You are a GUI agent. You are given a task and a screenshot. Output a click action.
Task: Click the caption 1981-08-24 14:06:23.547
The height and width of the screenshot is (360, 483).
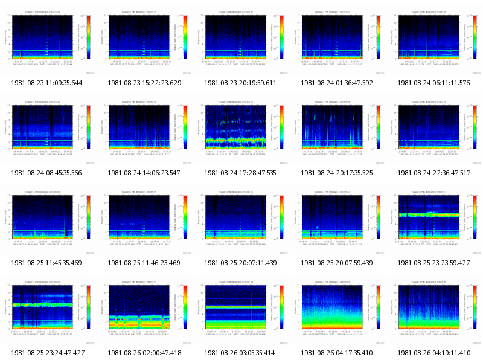click(x=144, y=173)
